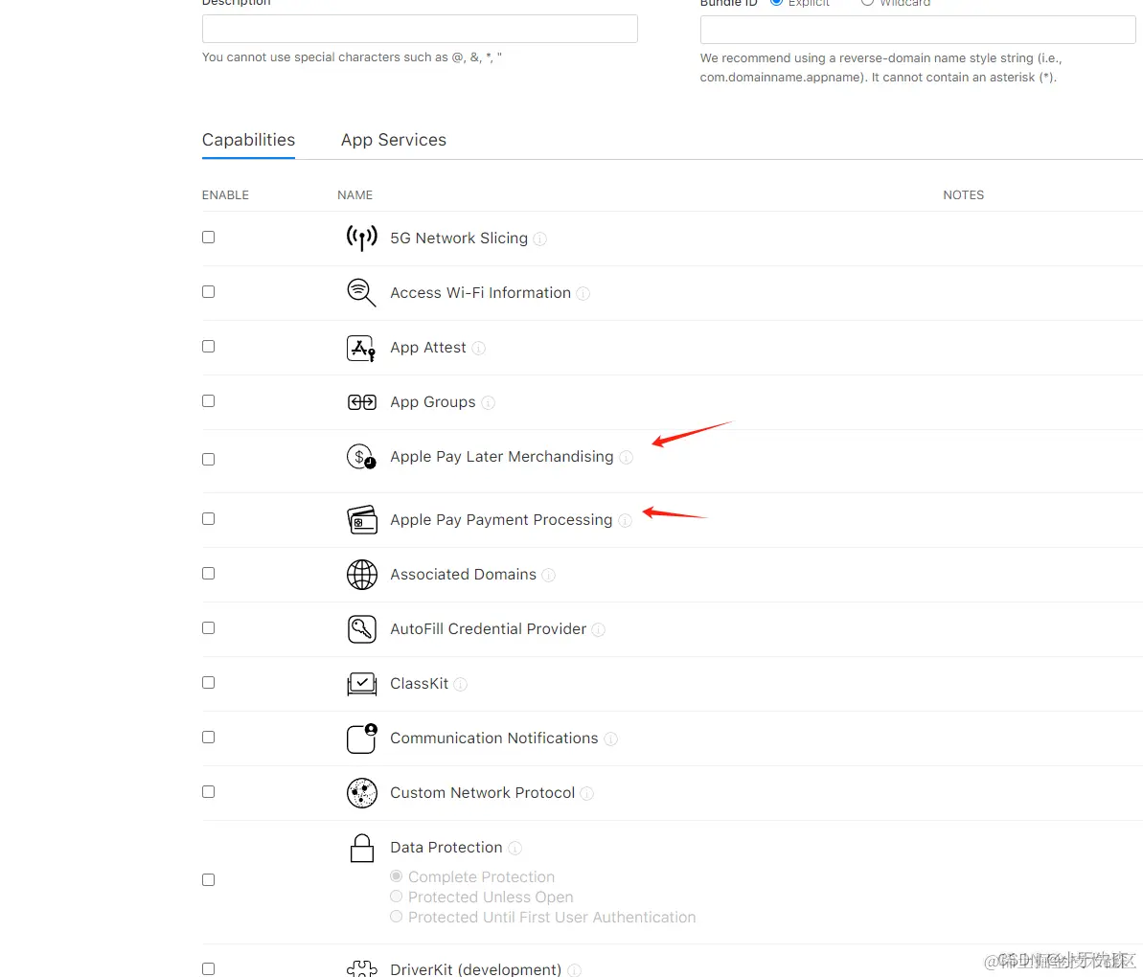Click the Apple Pay Payment Processing label
Image resolution: width=1143 pixels, height=977 pixels.
501,519
